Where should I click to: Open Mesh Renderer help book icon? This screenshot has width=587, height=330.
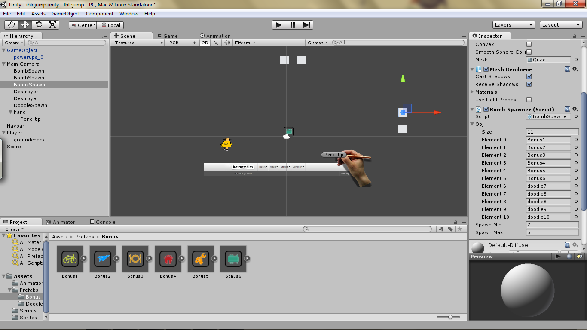click(567, 69)
